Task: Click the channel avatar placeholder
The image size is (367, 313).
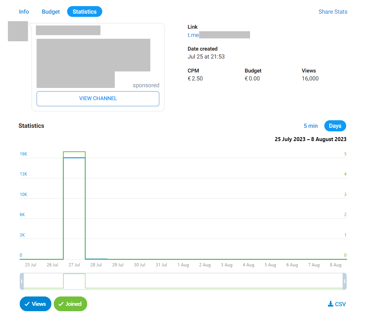Action: coord(18,31)
